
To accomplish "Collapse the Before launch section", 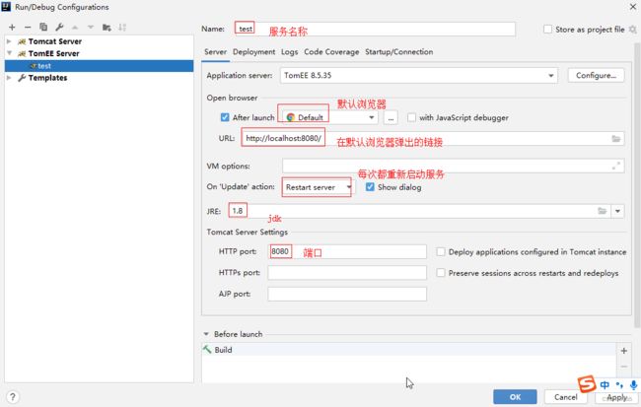I will click(206, 334).
